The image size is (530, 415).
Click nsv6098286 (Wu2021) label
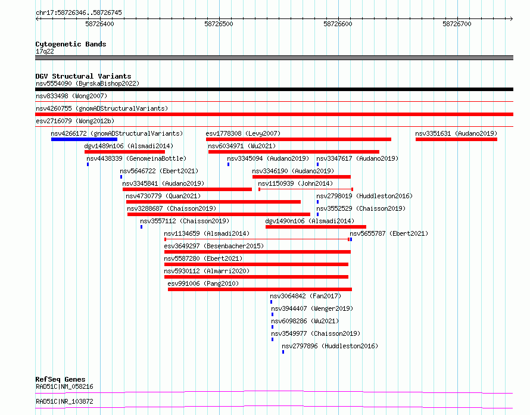[305, 321]
